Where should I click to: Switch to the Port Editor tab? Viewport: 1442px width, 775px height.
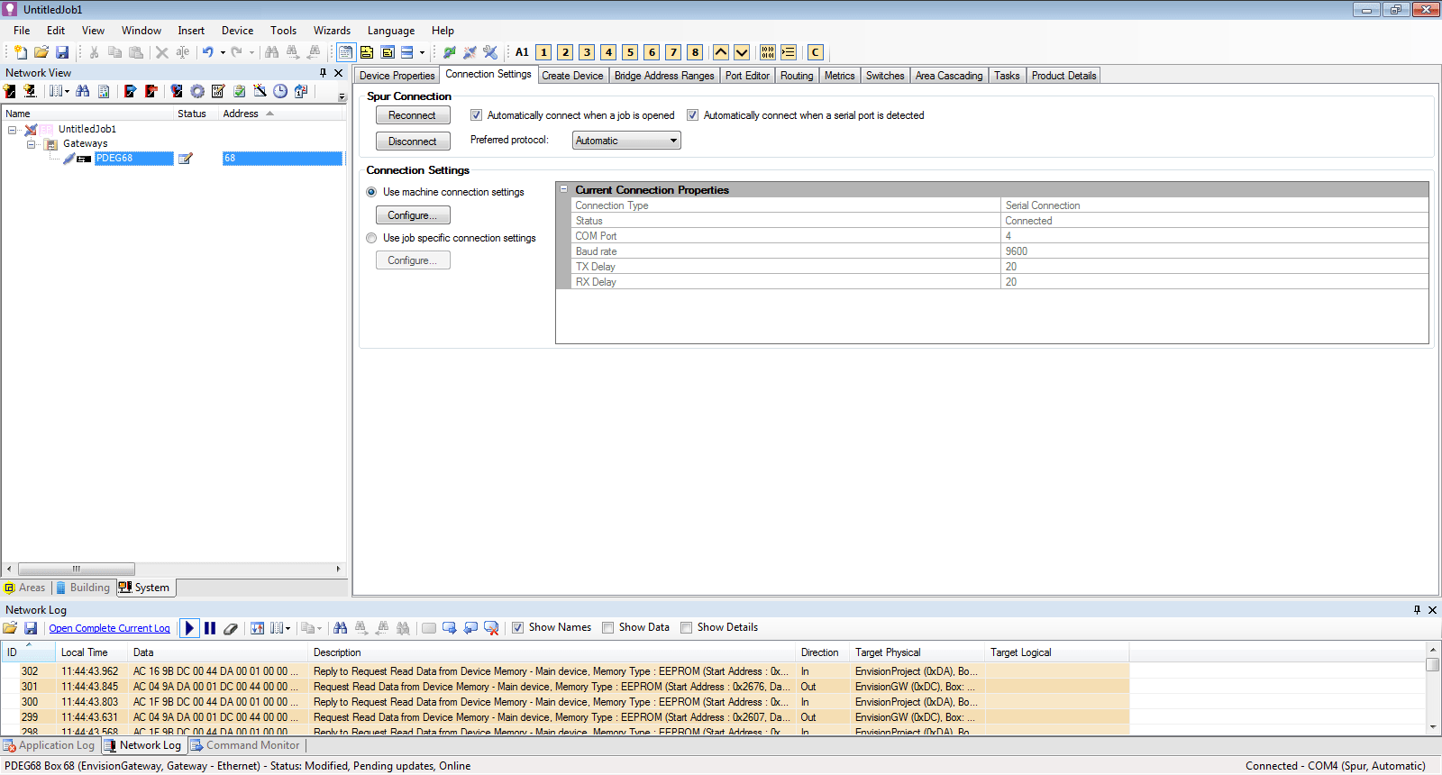747,76
